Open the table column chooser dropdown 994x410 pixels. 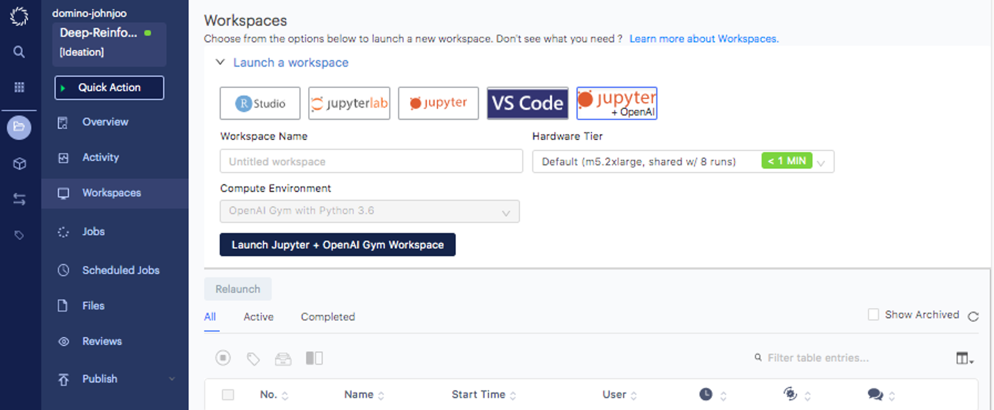964,358
